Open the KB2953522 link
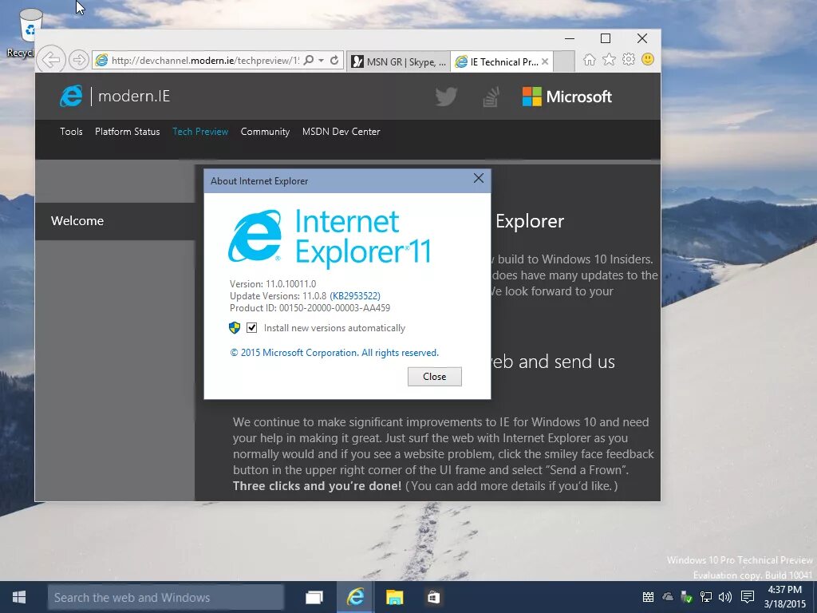Viewport: 817px width, 613px height. coord(355,295)
